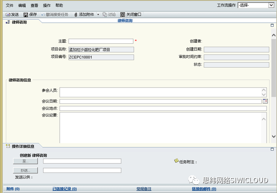
Task: Open the 文件 menu
Action: (10, 6)
